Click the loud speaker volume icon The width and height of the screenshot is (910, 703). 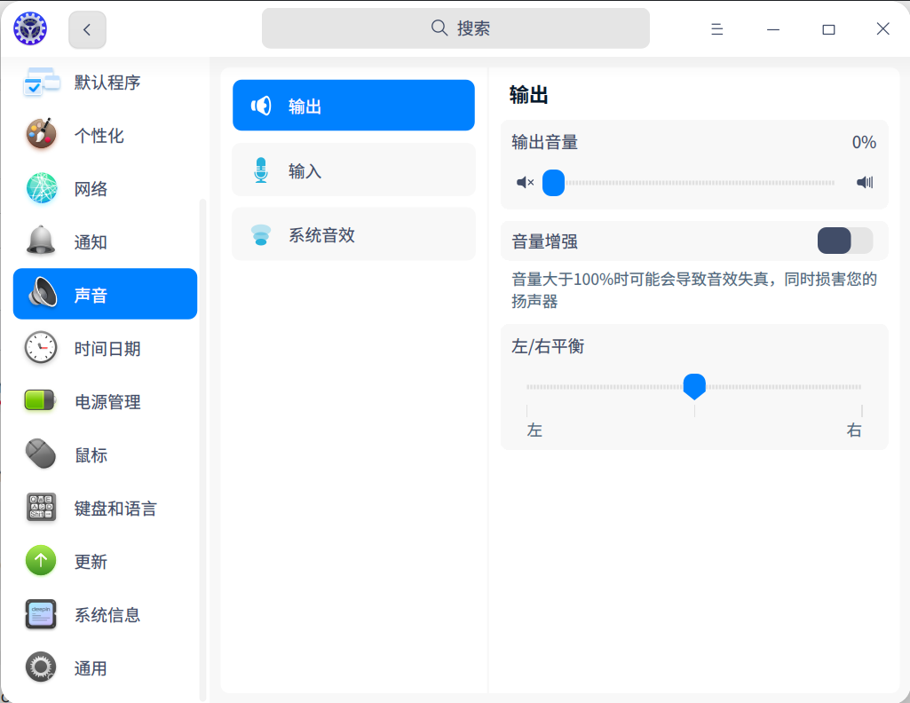[x=865, y=183]
